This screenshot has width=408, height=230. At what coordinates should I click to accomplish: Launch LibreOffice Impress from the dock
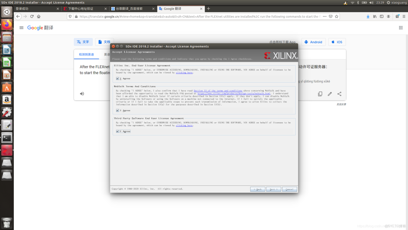click(7, 75)
